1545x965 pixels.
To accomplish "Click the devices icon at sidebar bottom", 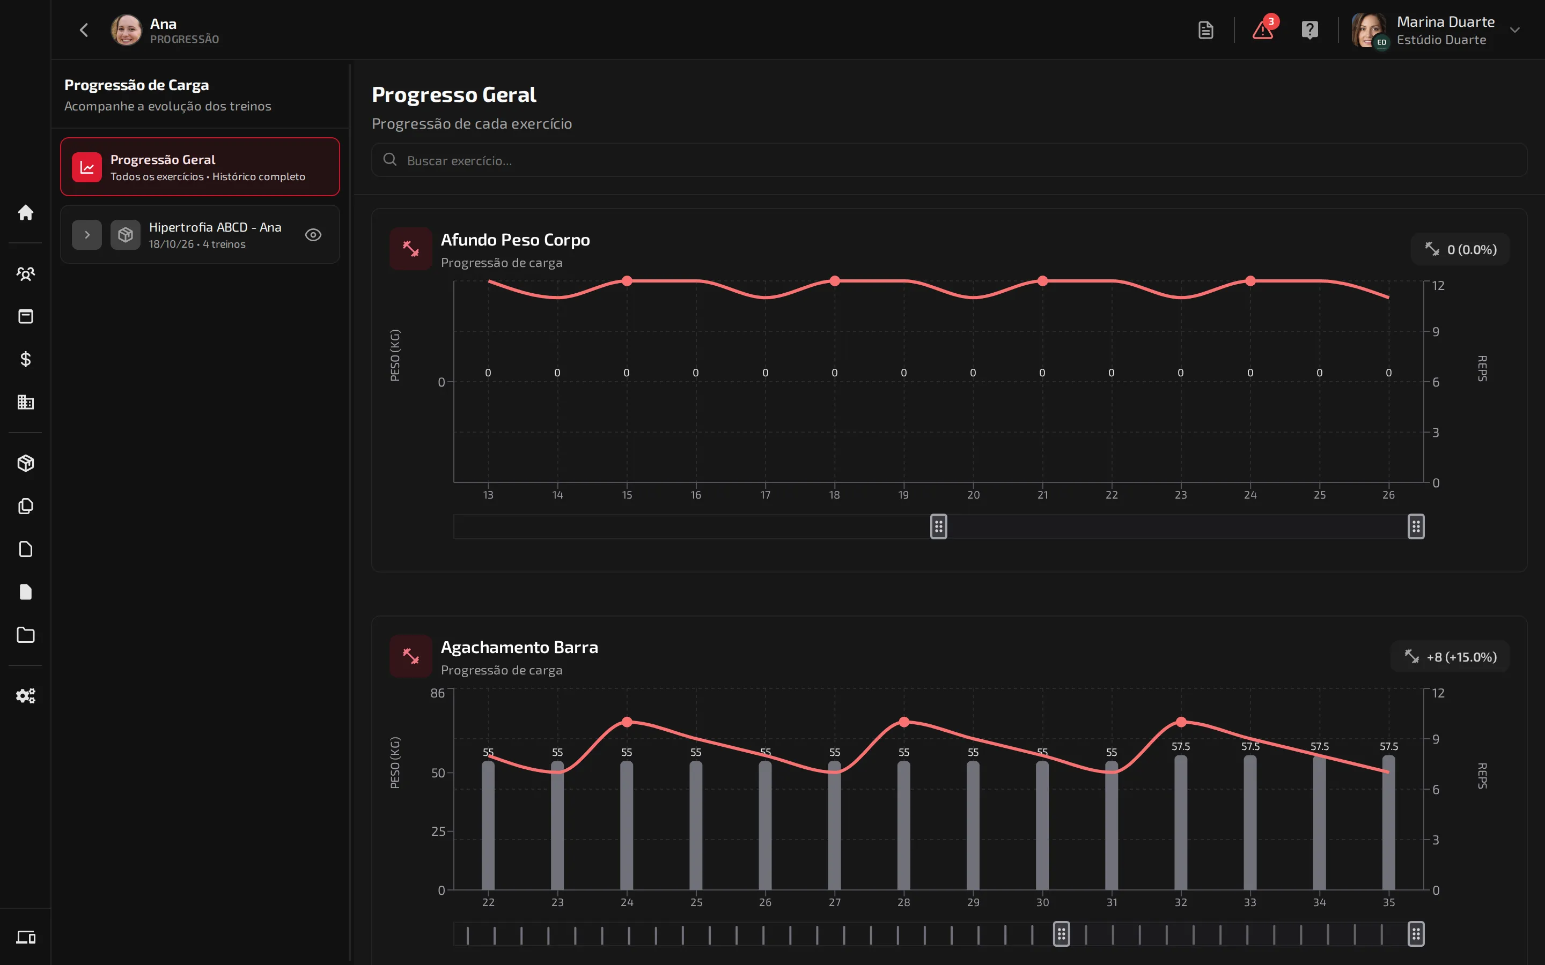I will pos(26,937).
